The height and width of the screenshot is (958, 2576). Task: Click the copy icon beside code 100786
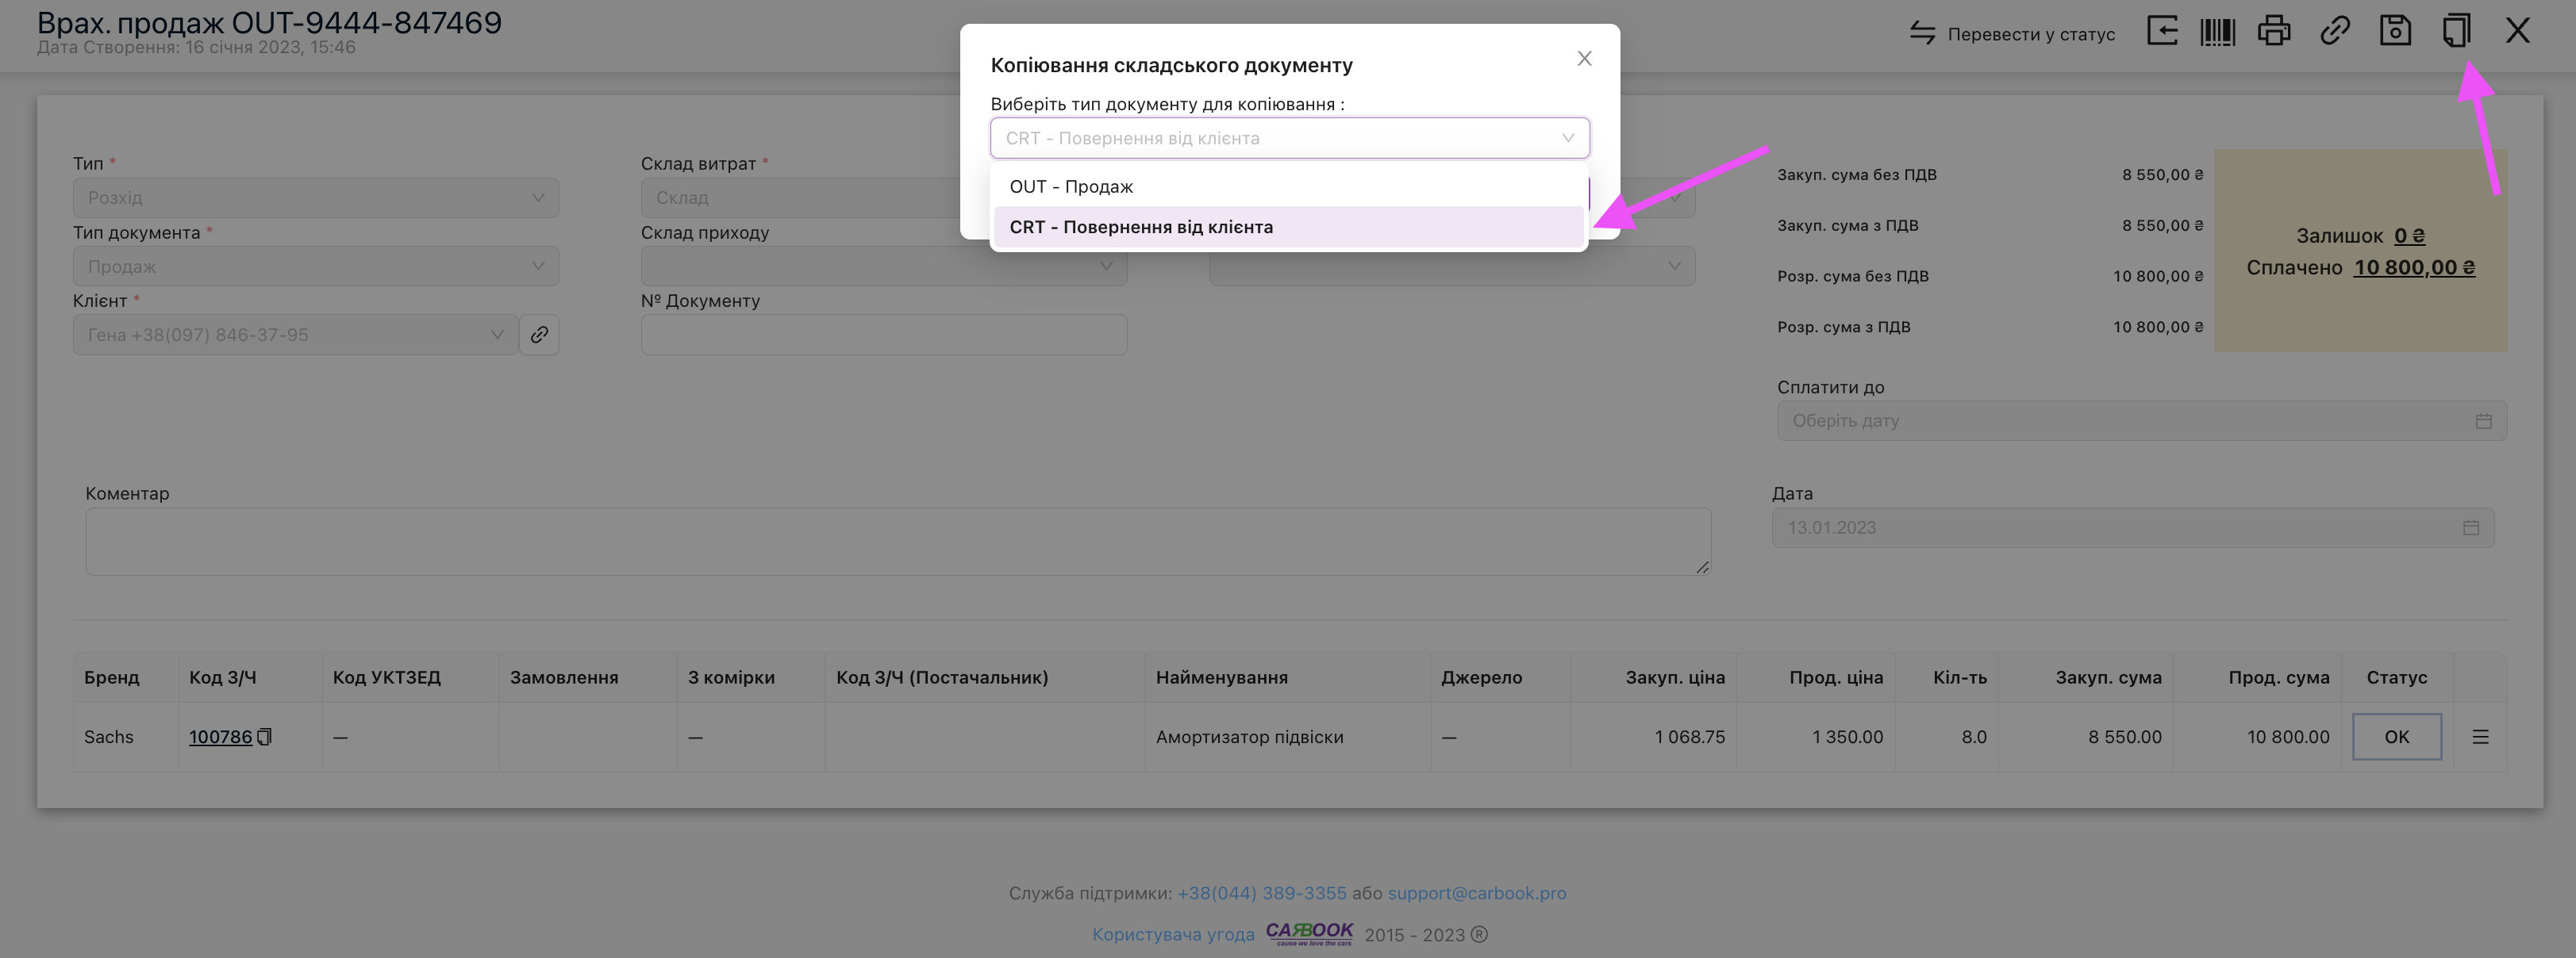point(265,738)
